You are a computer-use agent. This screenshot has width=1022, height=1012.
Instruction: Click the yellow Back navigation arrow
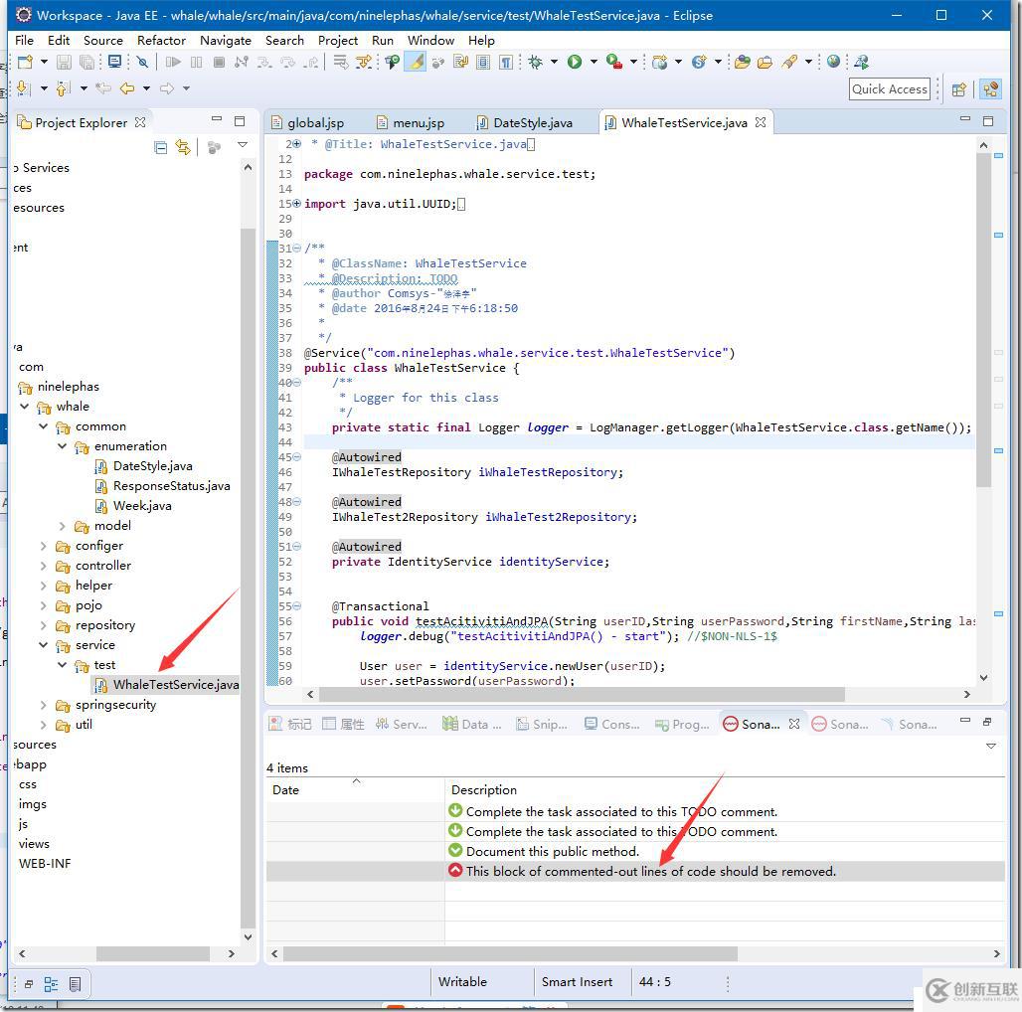[x=127, y=87]
